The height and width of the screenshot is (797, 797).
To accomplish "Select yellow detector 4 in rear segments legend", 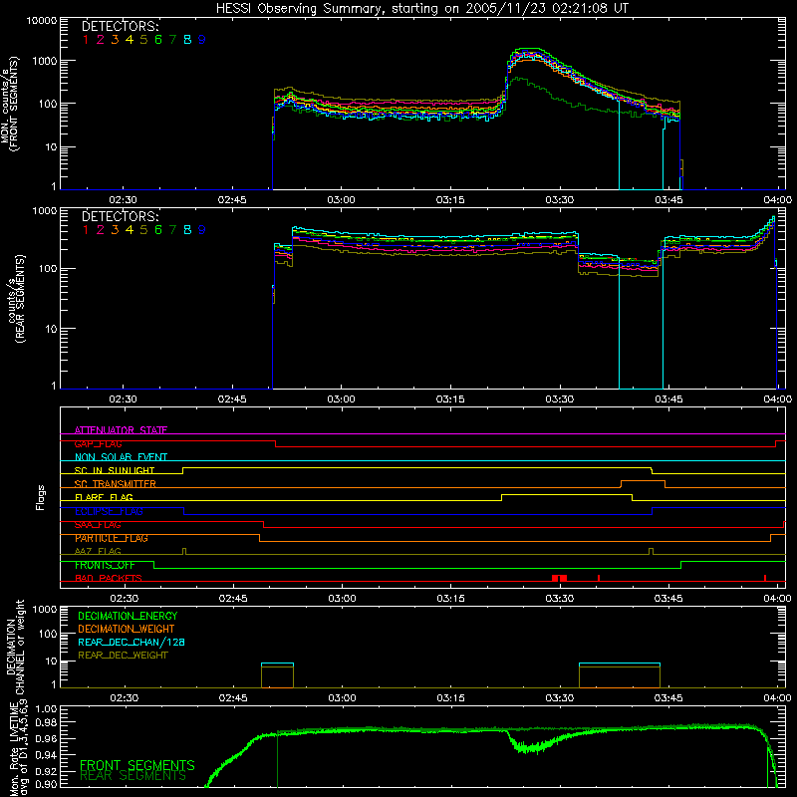I will point(130,230).
